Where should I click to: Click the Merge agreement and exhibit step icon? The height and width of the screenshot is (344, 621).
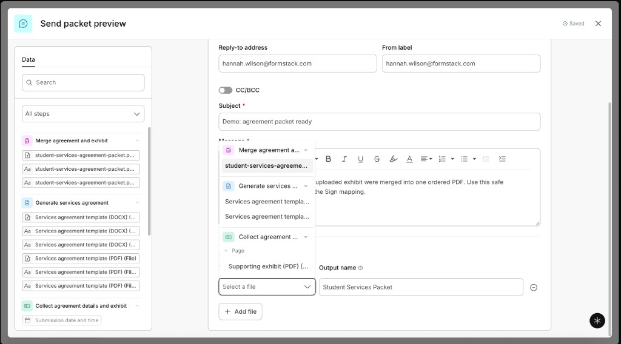tap(27, 141)
